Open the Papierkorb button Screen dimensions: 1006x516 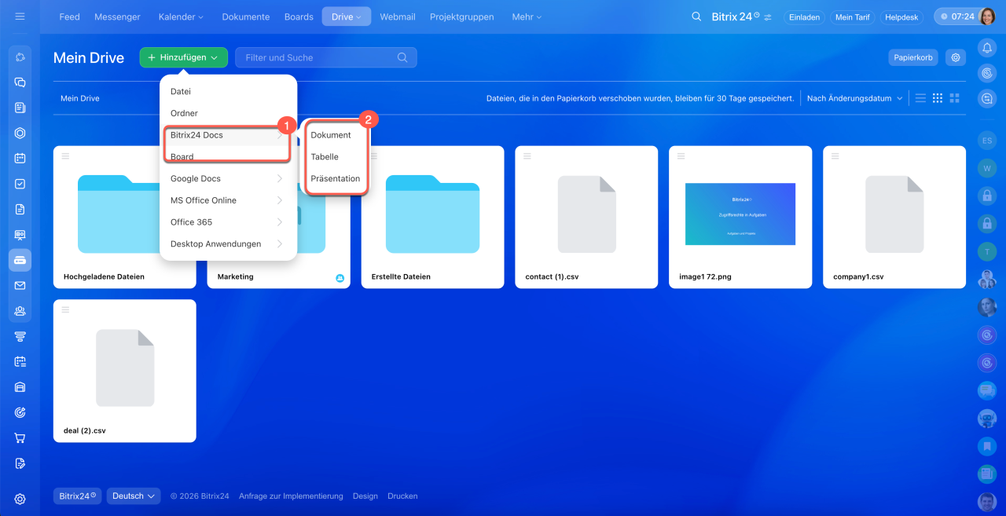(913, 57)
